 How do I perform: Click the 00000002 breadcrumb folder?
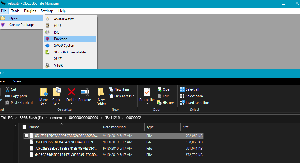(x=133, y=118)
